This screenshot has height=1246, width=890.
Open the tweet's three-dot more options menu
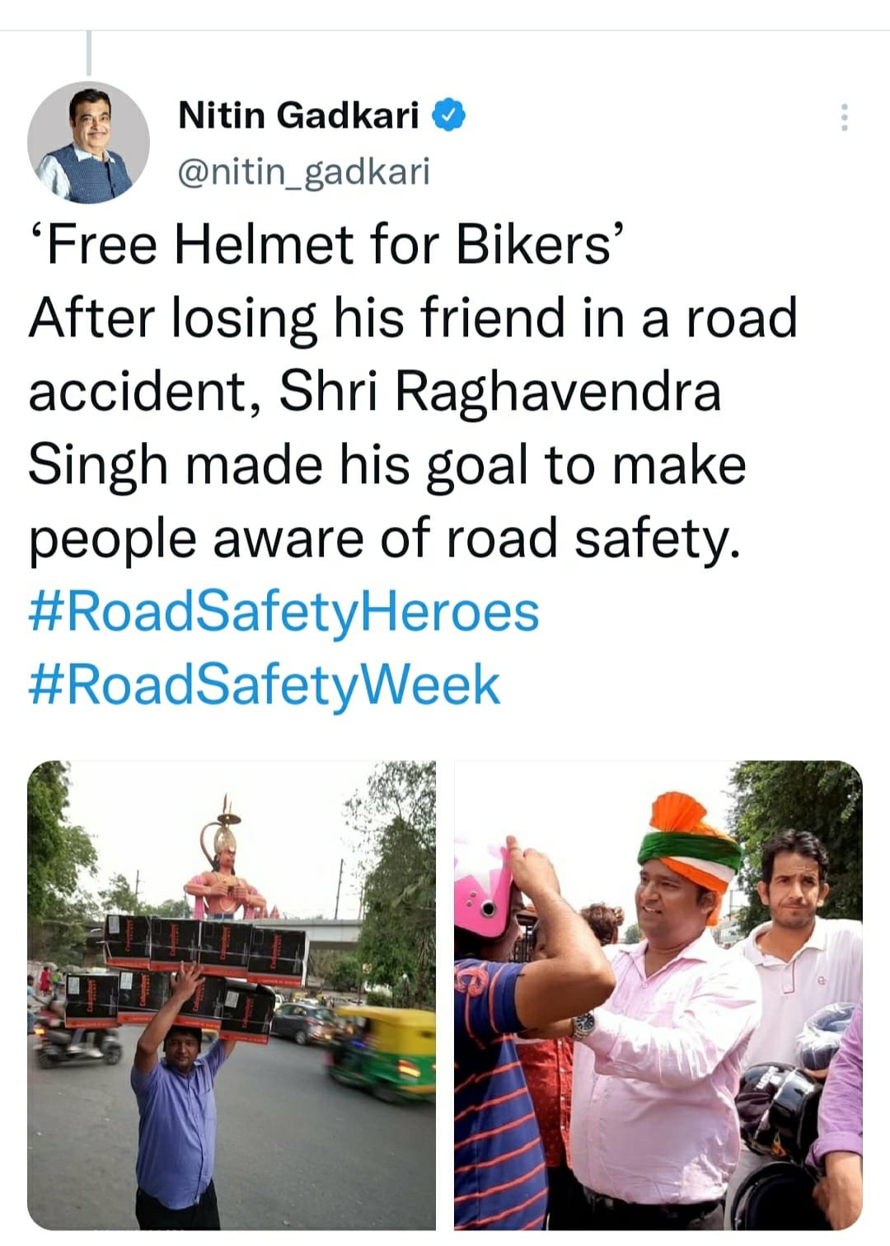[x=844, y=118]
